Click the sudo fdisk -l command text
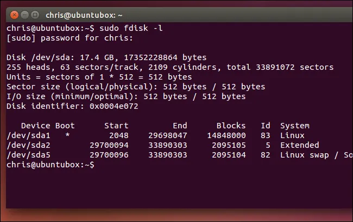This screenshot has height=222, width=353. pos(131,28)
